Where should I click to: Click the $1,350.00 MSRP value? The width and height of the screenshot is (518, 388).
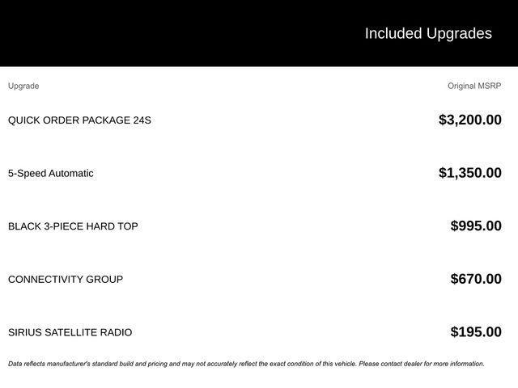click(469, 173)
